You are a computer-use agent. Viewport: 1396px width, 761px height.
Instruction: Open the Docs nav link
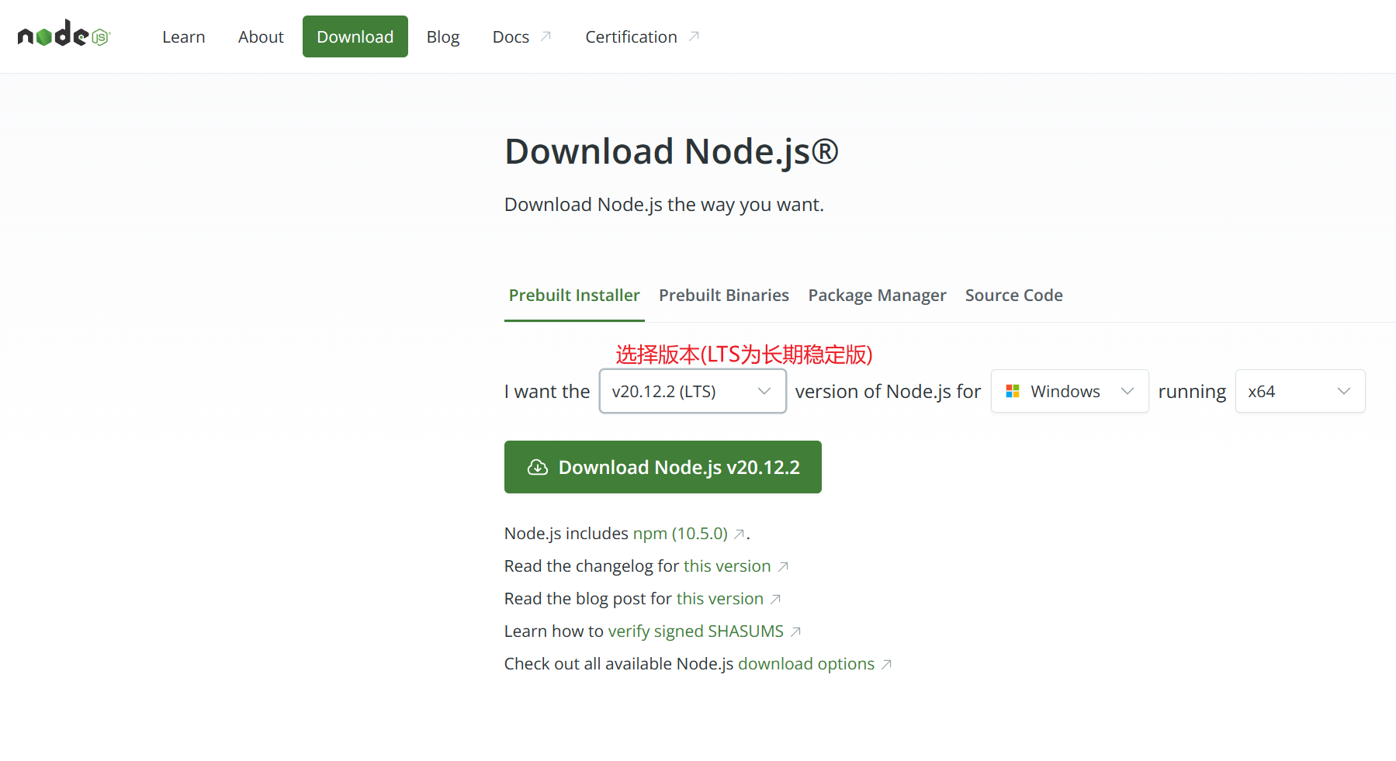click(x=521, y=36)
